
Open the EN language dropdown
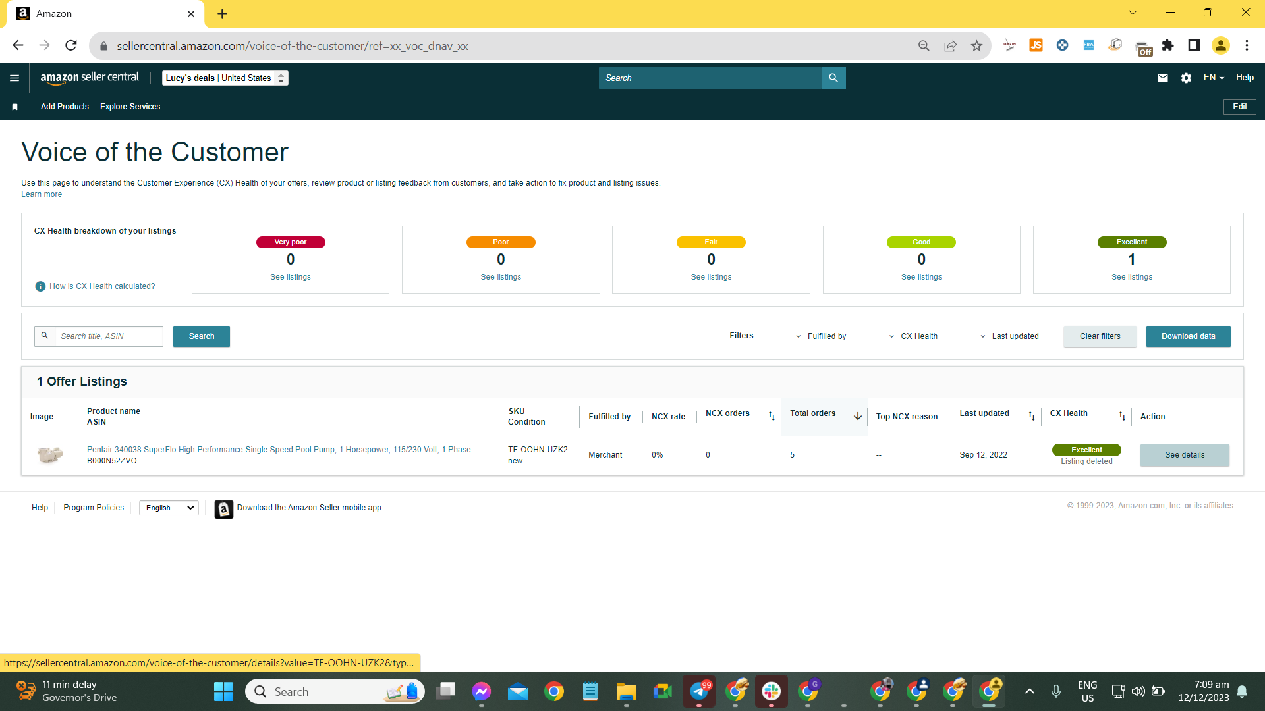[x=1214, y=78]
